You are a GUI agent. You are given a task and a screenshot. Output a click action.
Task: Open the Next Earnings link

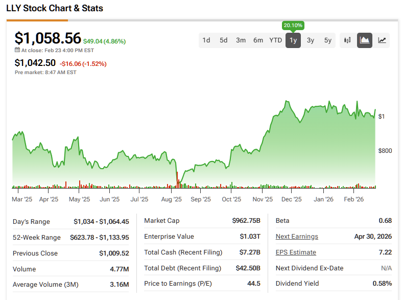(297, 237)
